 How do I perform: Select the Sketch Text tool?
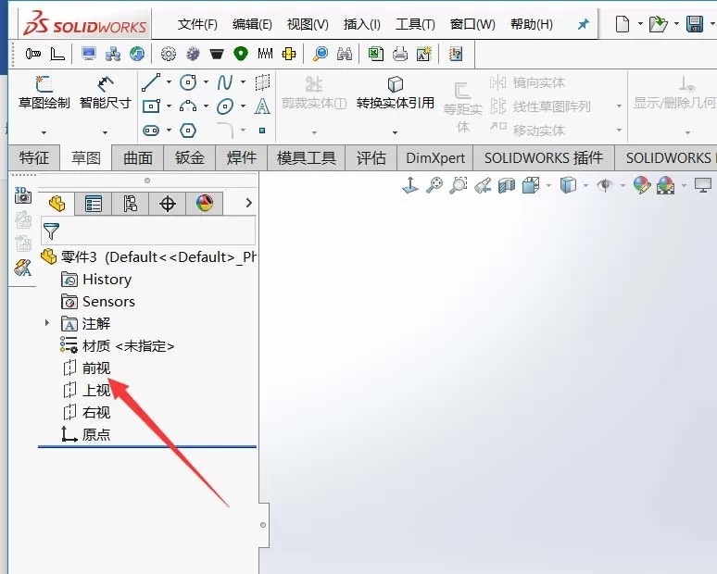coord(262,106)
